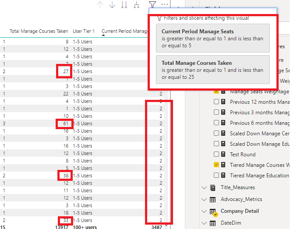Select the Company Detail table name
The height and width of the screenshot is (229, 290).
240,211
